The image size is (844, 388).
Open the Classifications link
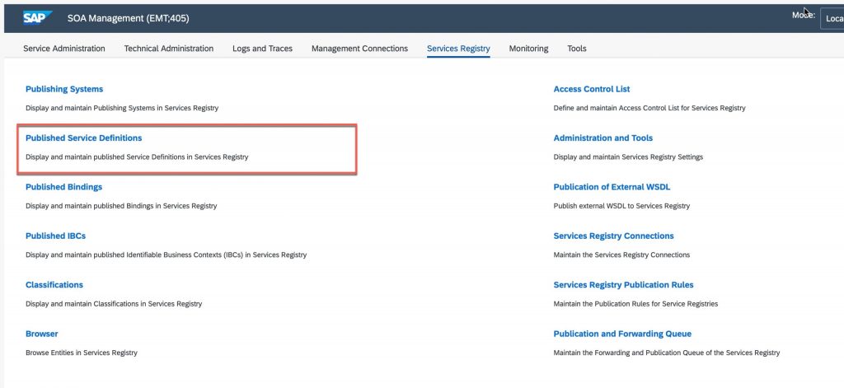54,285
